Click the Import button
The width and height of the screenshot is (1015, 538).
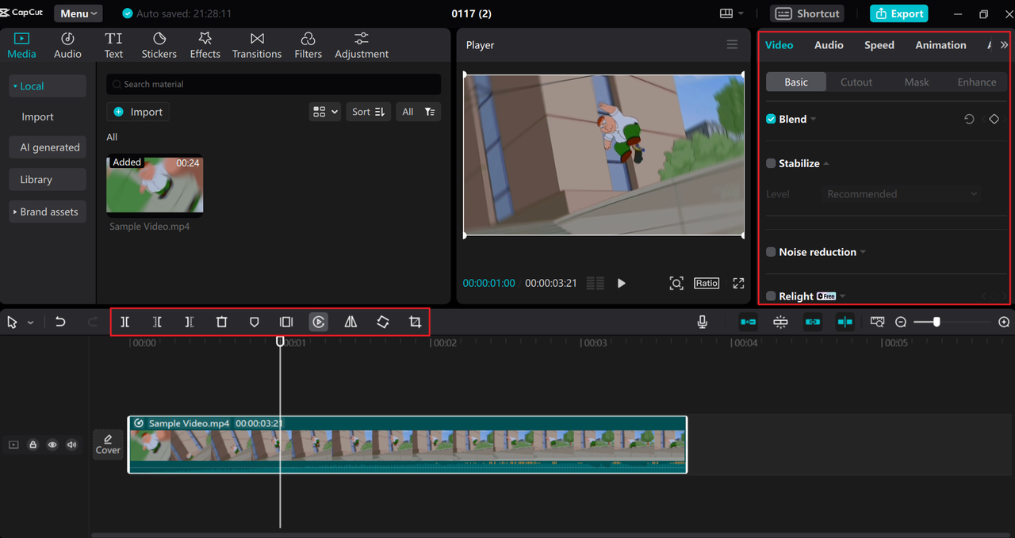pos(138,112)
